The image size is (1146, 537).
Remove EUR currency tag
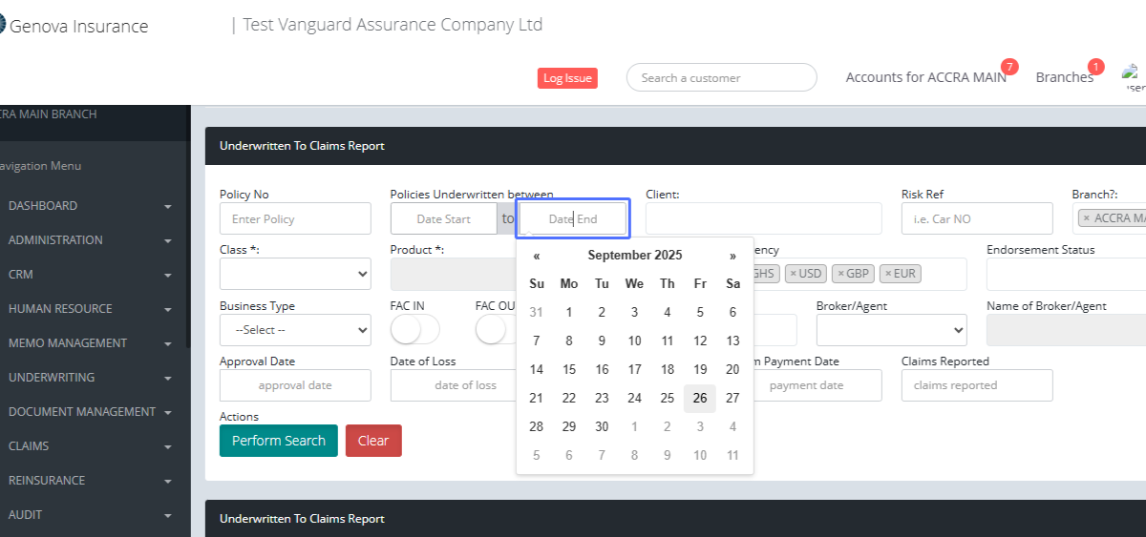889,274
